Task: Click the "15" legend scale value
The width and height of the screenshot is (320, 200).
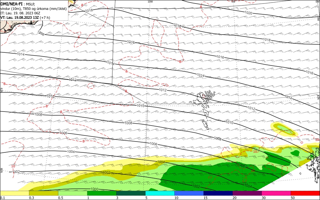Action: point(205,198)
